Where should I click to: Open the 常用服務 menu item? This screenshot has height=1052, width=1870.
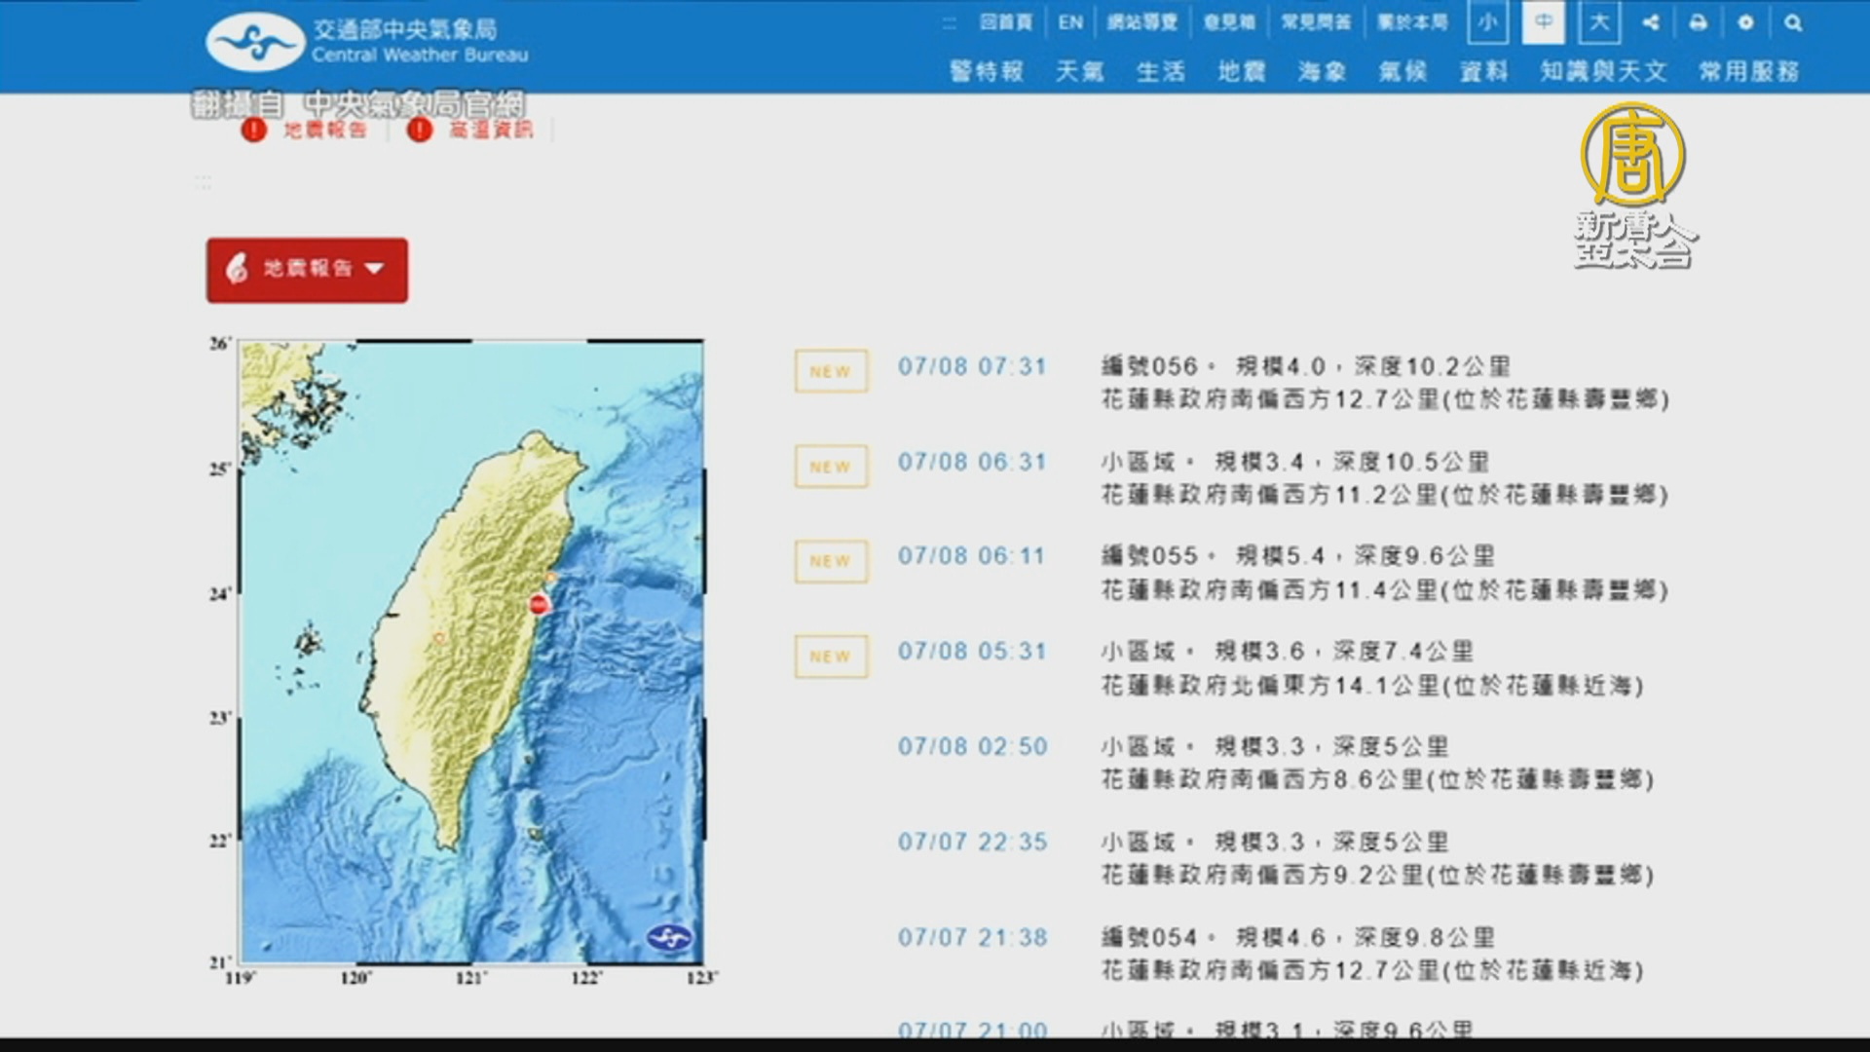pos(1748,71)
